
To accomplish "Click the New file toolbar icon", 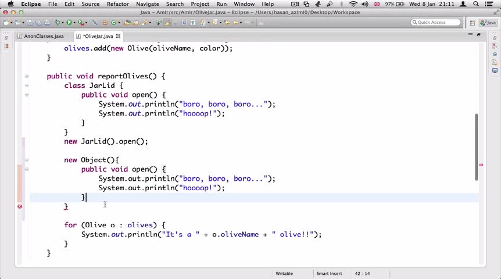I will coord(6,23).
